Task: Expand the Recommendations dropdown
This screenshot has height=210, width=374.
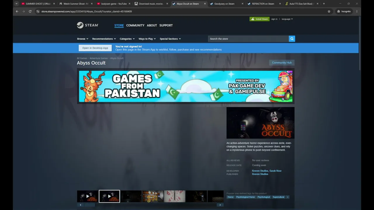Action: click(104, 39)
